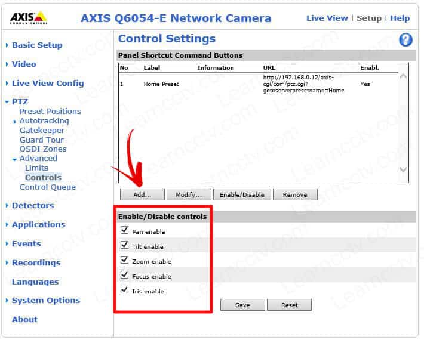The height and width of the screenshot is (343, 424).
Task: Expand the Video menu section
Action: pos(24,64)
